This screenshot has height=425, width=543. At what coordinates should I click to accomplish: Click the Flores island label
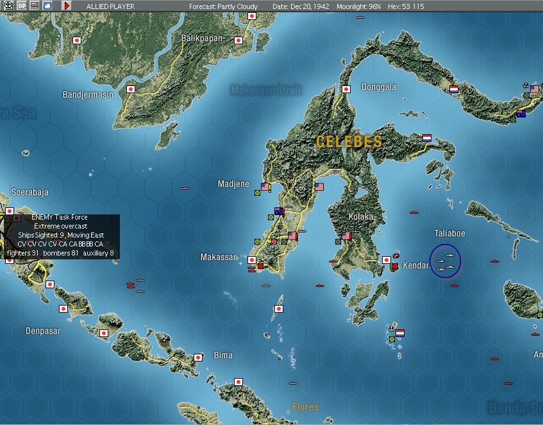click(x=305, y=406)
